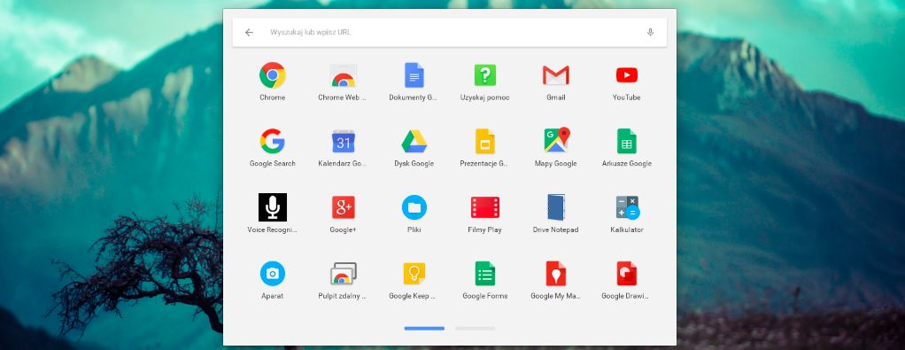905x350 pixels.
Task: Open Dokumenty Google app
Action: 414,75
